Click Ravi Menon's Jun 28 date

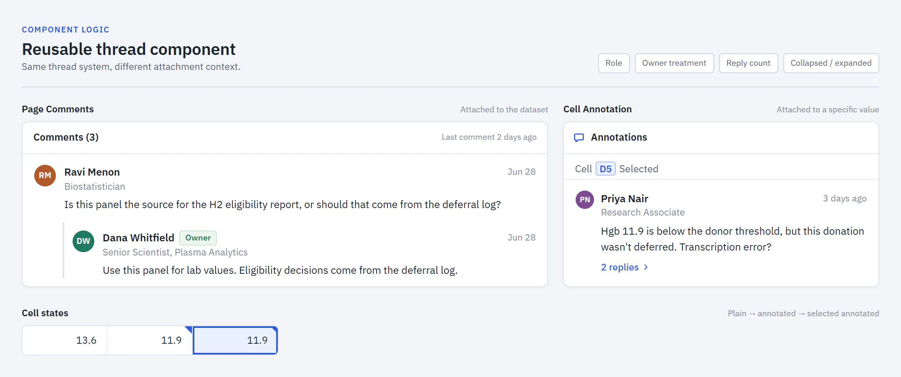(x=521, y=172)
